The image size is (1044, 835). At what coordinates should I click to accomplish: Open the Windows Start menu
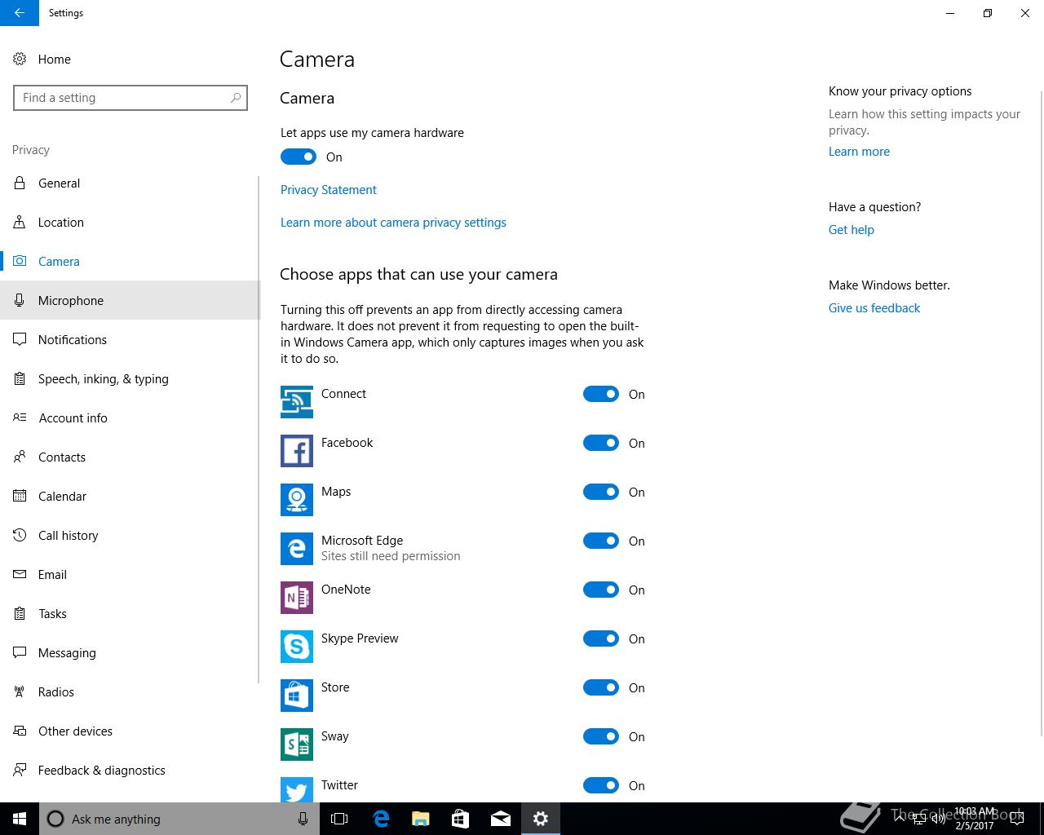(x=20, y=819)
